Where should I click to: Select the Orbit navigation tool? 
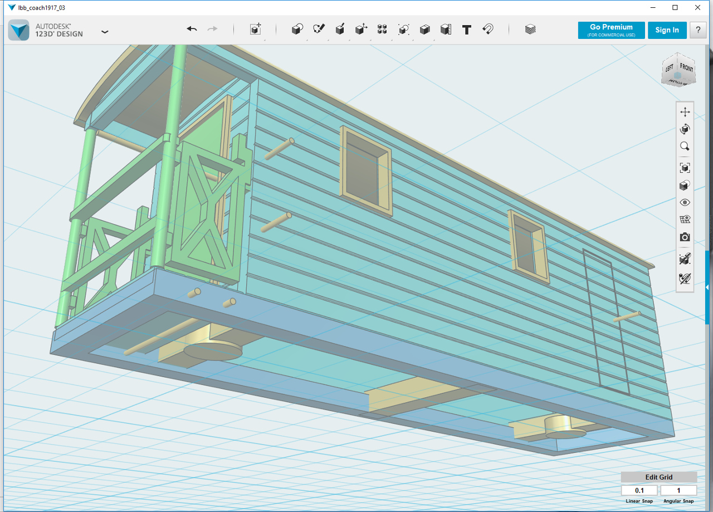[685, 129]
